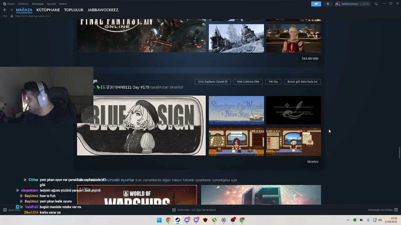Viewport: 401px width, 225px height.
Task: Open the taskbar clock showing 23:39
Action: point(391,220)
